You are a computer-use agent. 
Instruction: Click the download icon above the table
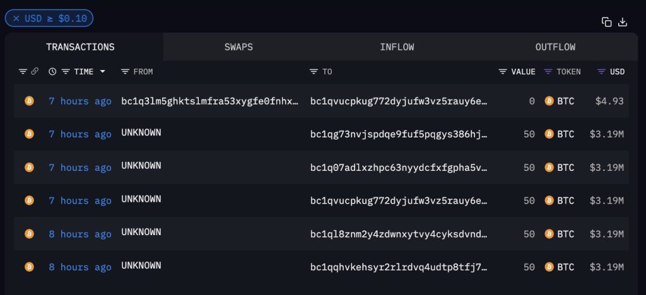[x=623, y=22]
